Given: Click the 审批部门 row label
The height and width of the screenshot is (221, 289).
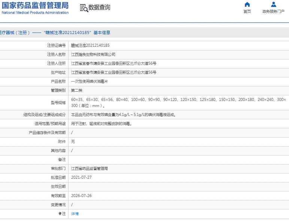Looking at the screenshot, I should click(x=58, y=169).
